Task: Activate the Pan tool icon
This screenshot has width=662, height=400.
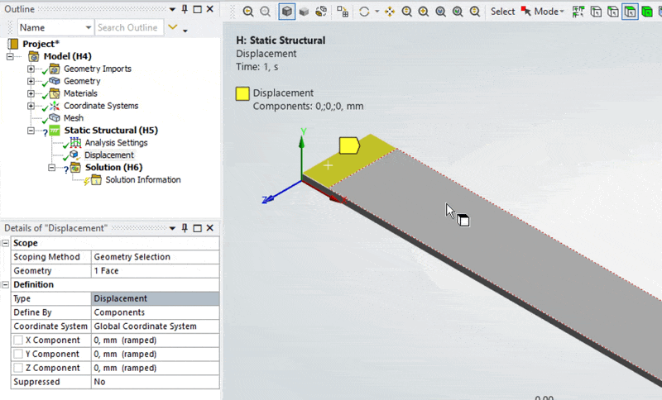Action: pyautogui.click(x=391, y=12)
